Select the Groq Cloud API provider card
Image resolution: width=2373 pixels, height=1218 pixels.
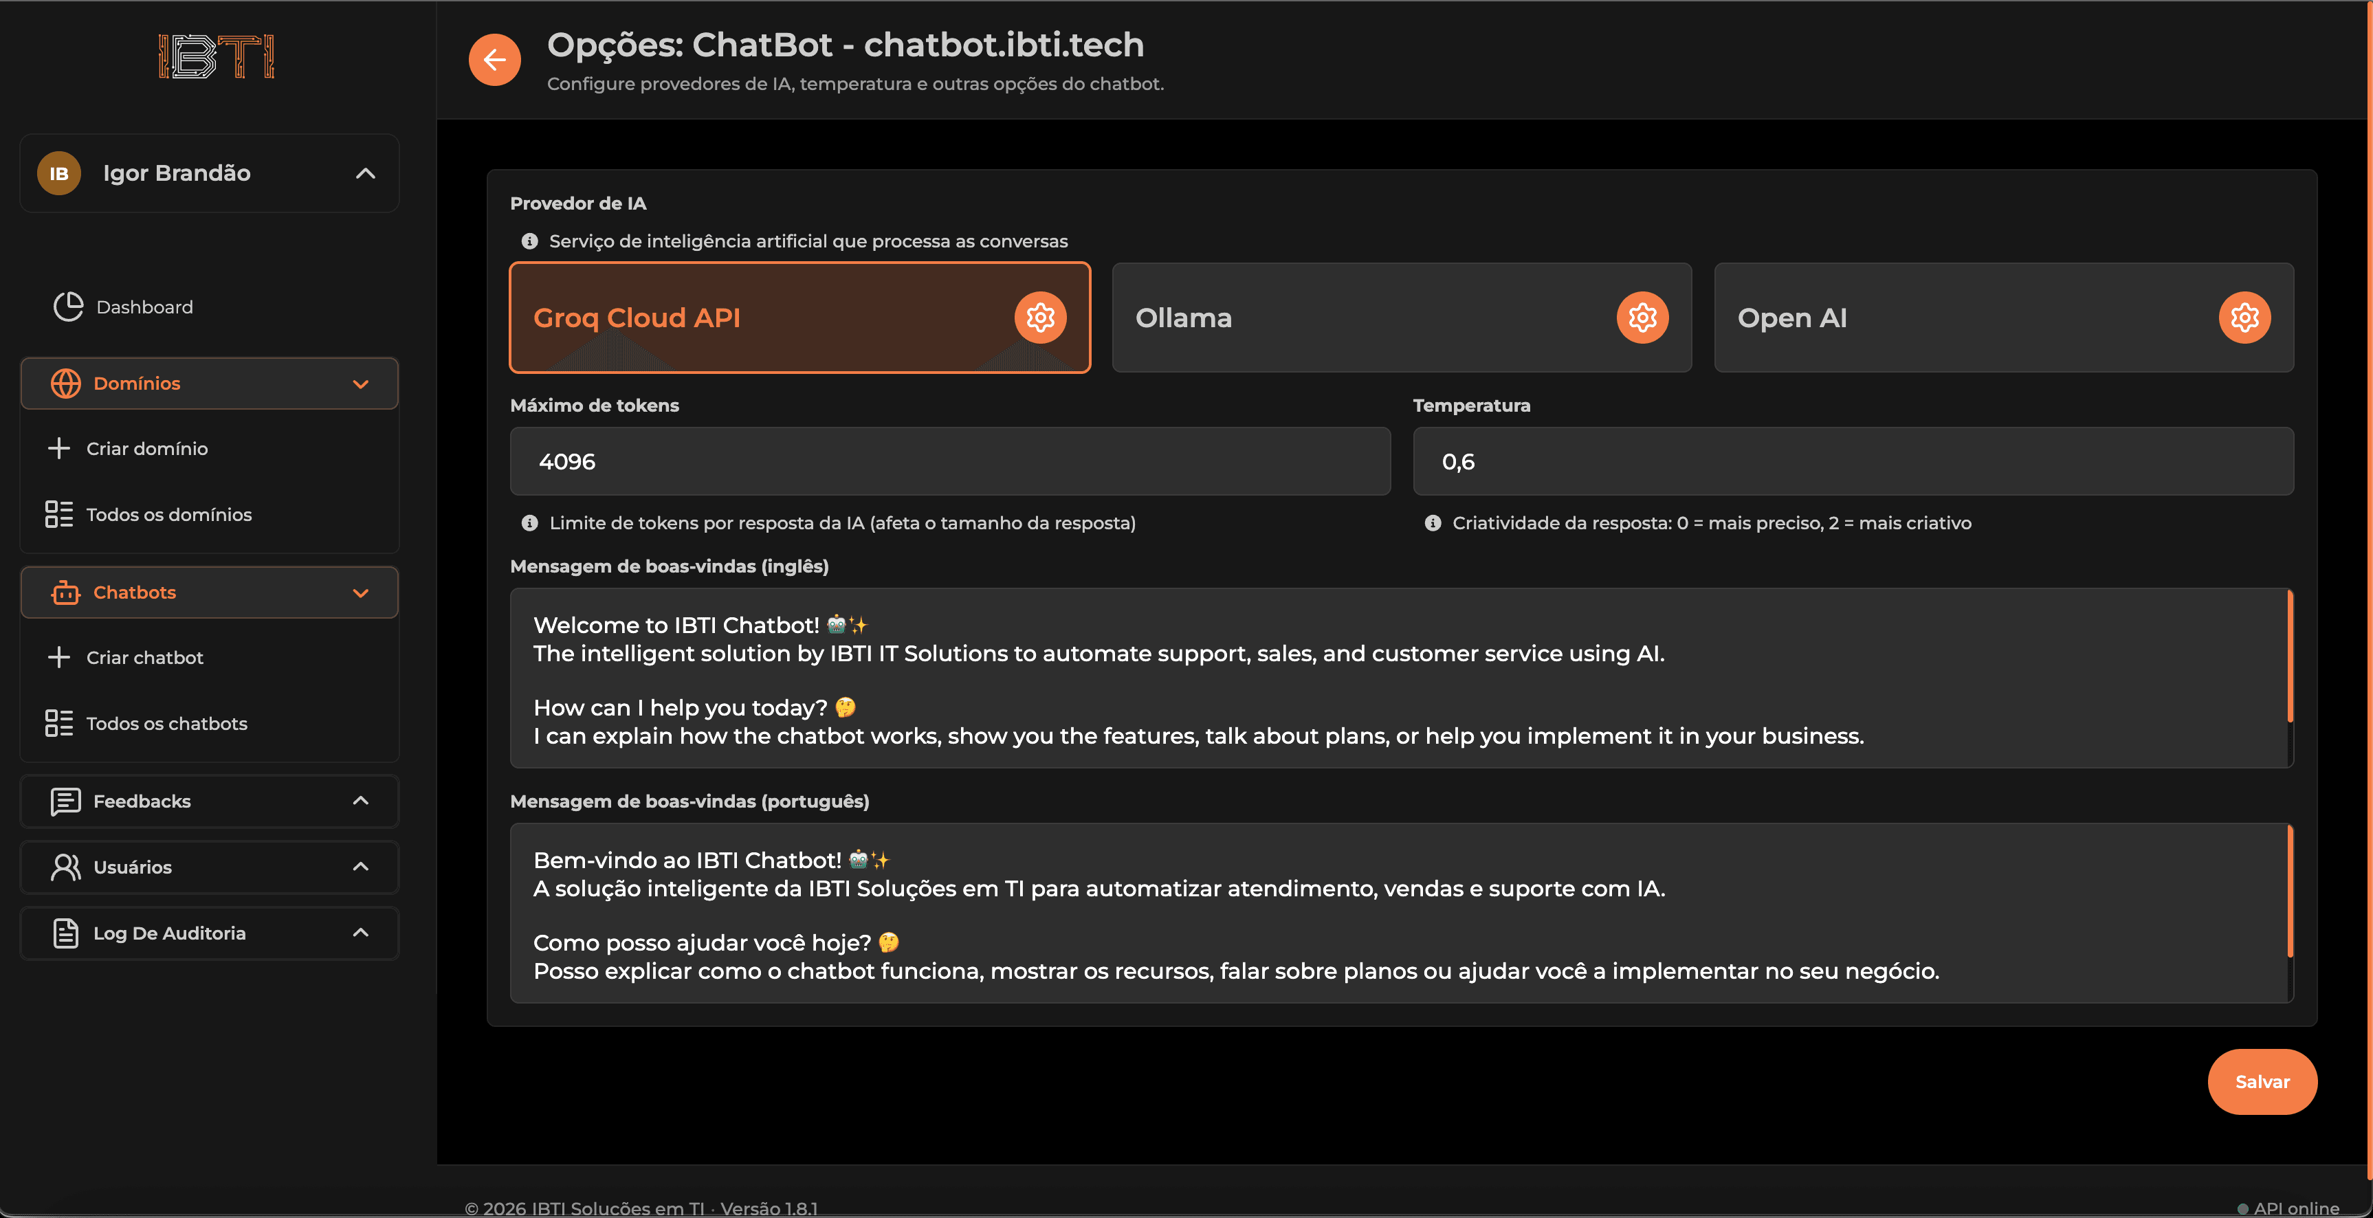click(737, 317)
